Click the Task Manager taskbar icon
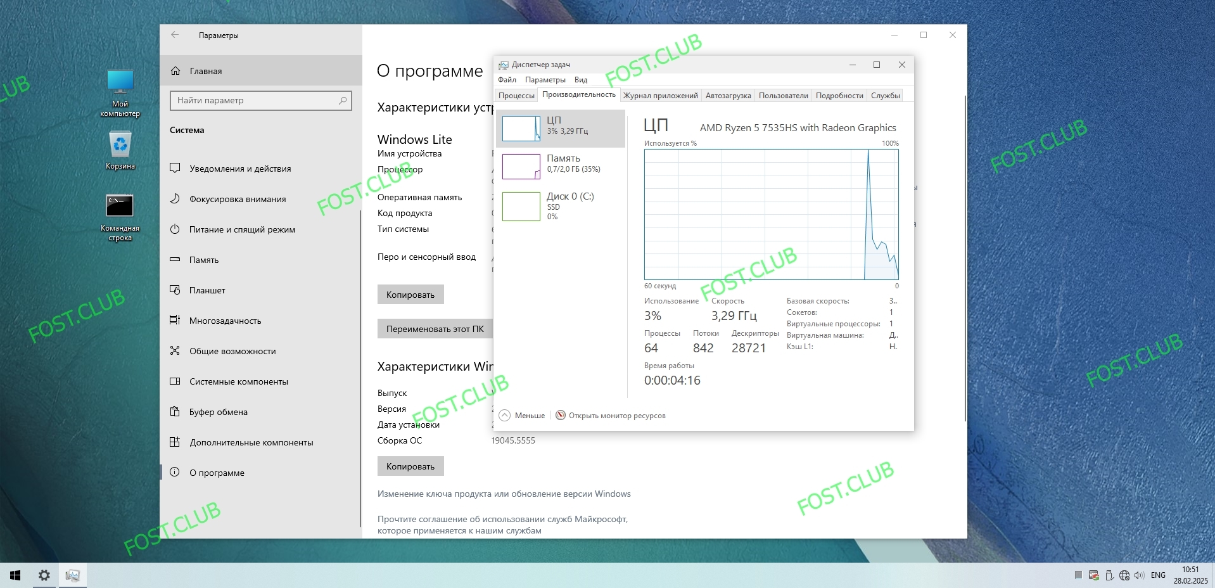The height and width of the screenshot is (588, 1215). coord(73,575)
